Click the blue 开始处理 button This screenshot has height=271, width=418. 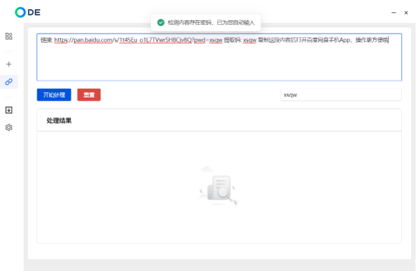pos(54,95)
